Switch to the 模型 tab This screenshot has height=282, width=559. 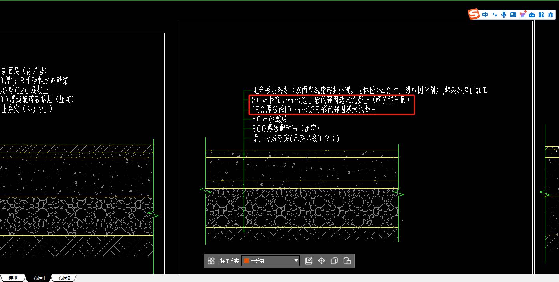(x=13, y=278)
